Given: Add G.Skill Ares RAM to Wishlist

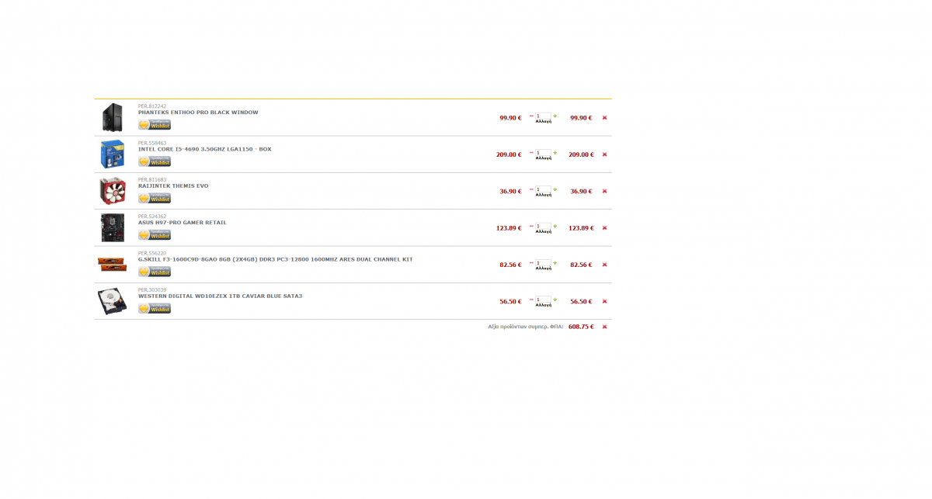Looking at the screenshot, I should point(155,272).
